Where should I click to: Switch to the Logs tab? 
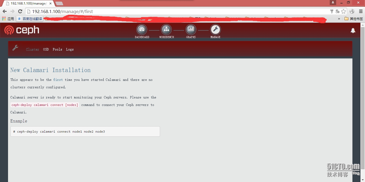tap(70, 49)
